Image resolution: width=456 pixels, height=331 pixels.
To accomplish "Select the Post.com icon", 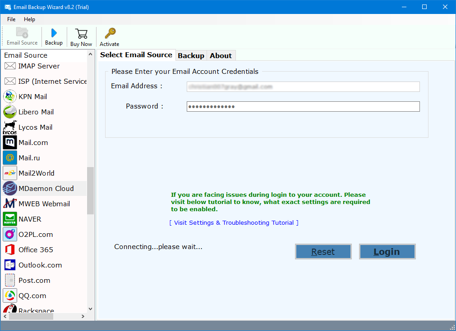I will [x=10, y=280].
